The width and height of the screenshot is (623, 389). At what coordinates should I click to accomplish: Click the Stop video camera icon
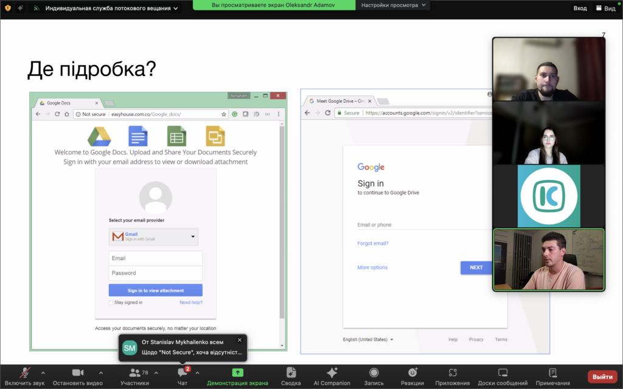pos(77,373)
